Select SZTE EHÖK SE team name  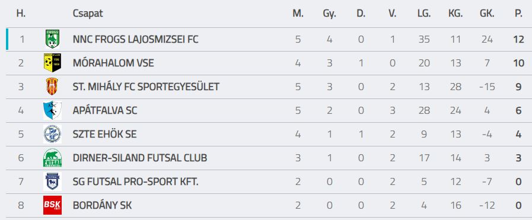pyautogui.click(x=104, y=134)
